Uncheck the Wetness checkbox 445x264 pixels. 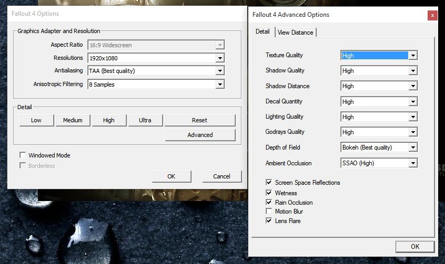click(x=269, y=193)
